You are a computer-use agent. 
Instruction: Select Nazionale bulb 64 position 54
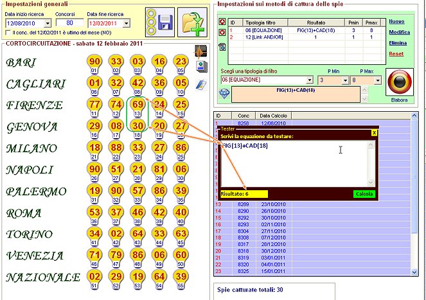[x=159, y=279]
